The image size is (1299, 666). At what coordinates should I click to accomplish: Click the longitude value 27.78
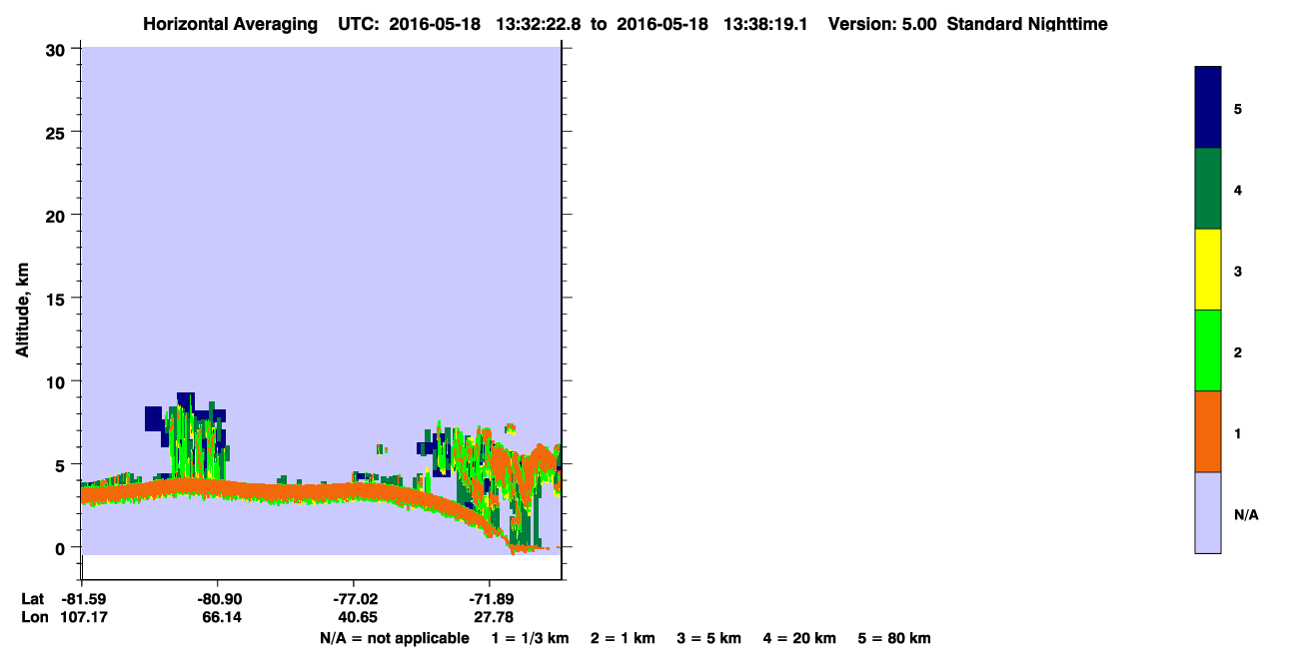494,617
